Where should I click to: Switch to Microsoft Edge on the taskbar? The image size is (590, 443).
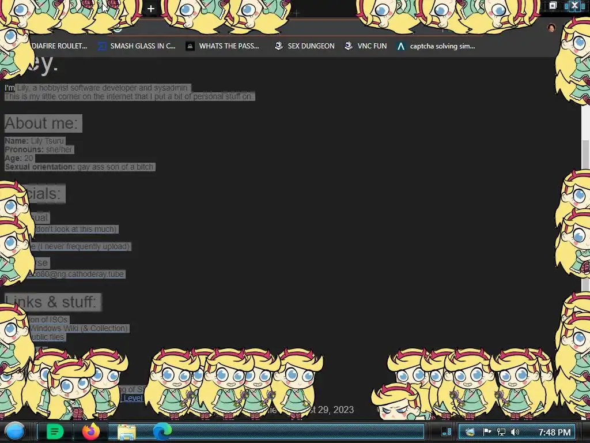[162, 431]
